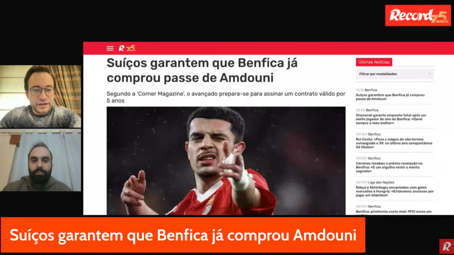The height and width of the screenshot is (255, 454).
Task: Open the Carreras prémio revelação article
Action: pos(389,167)
